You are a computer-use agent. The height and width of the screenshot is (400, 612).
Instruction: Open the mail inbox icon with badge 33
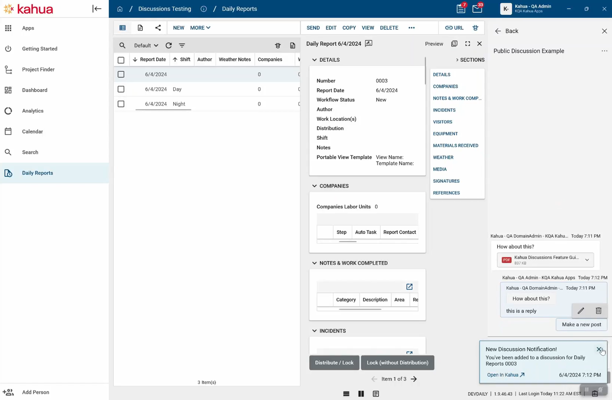click(477, 9)
